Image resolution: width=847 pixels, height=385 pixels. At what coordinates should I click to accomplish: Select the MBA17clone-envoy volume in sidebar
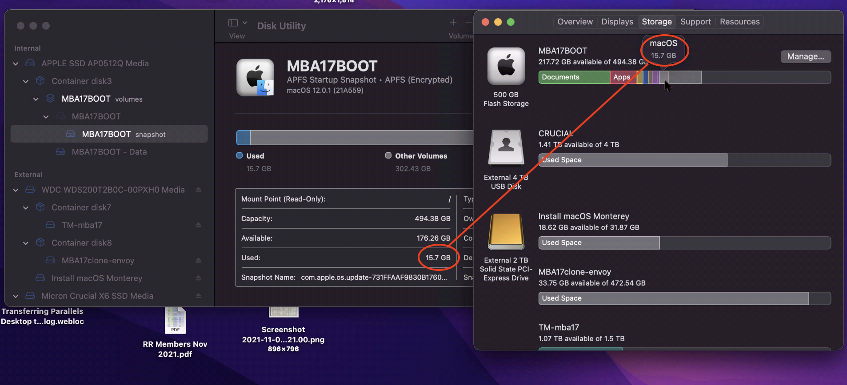(x=98, y=261)
